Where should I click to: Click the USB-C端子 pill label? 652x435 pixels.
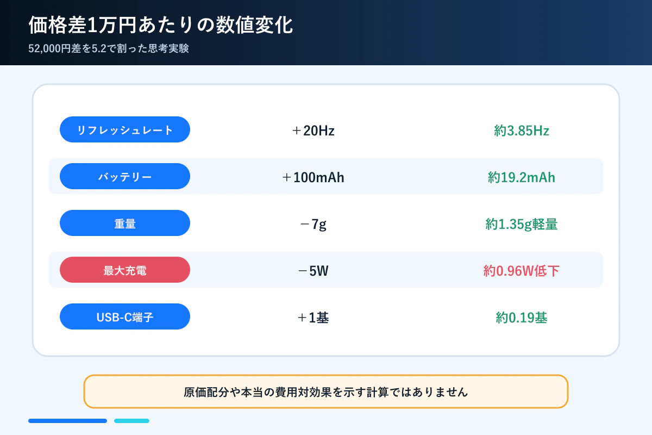[x=125, y=316]
